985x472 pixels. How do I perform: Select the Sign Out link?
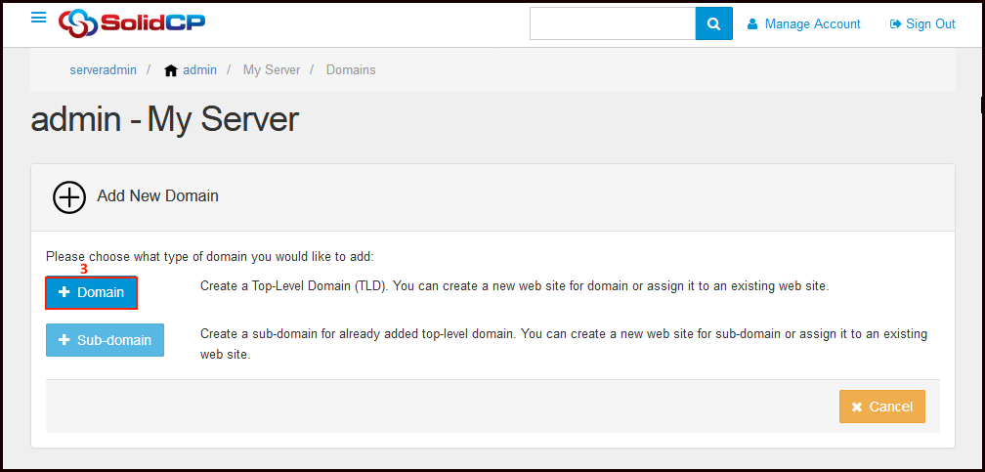coord(930,24)
